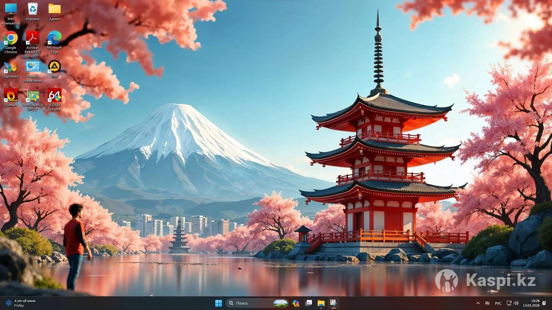Viewport: 552px width, 310px height.
Task: Select the Панель управления shortcut
Action: pos(32,67)
